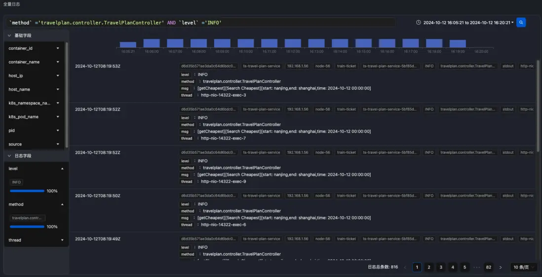Click ts-travel-plan-service tag in 08:19:53Z entry
This screenshot has width=542, height=277.
262,66
